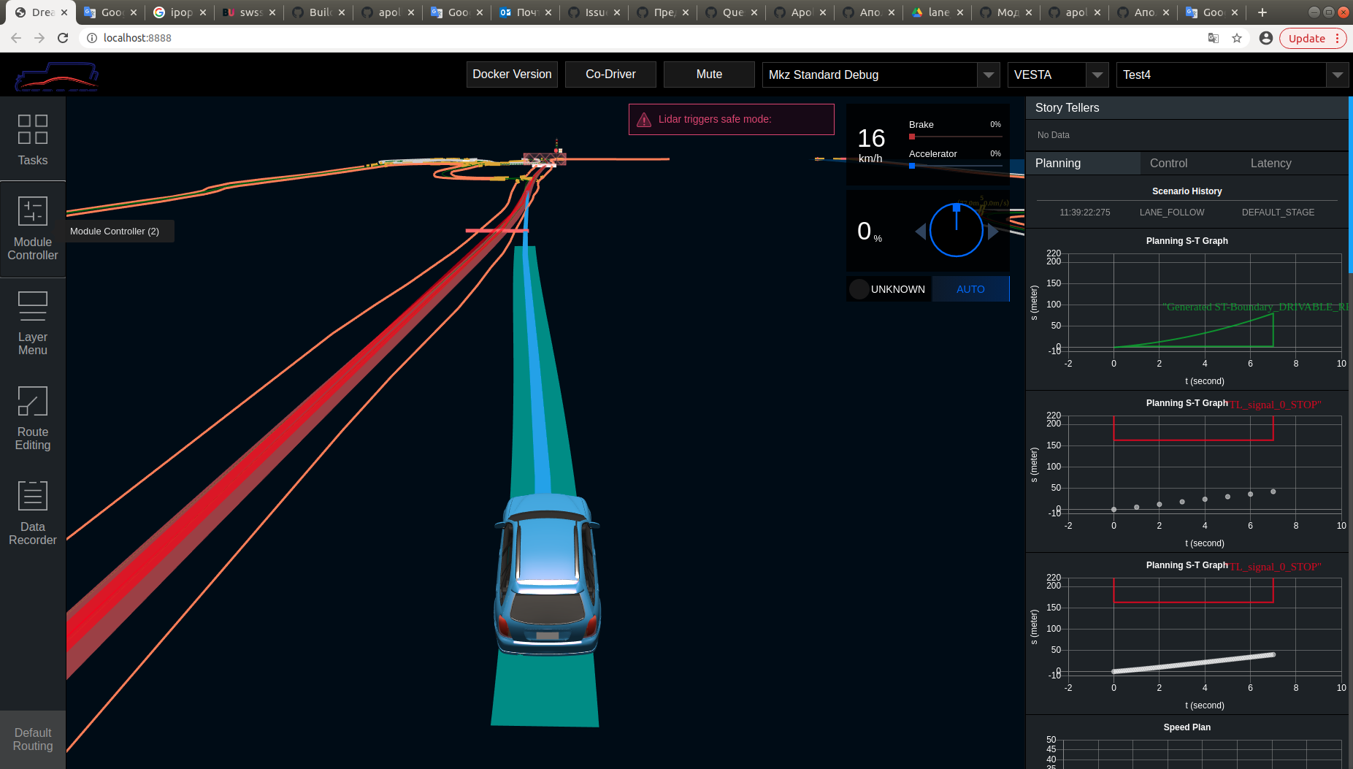
Task: Open the Chrome profile avatar icon
Action: pos(1266,38)
